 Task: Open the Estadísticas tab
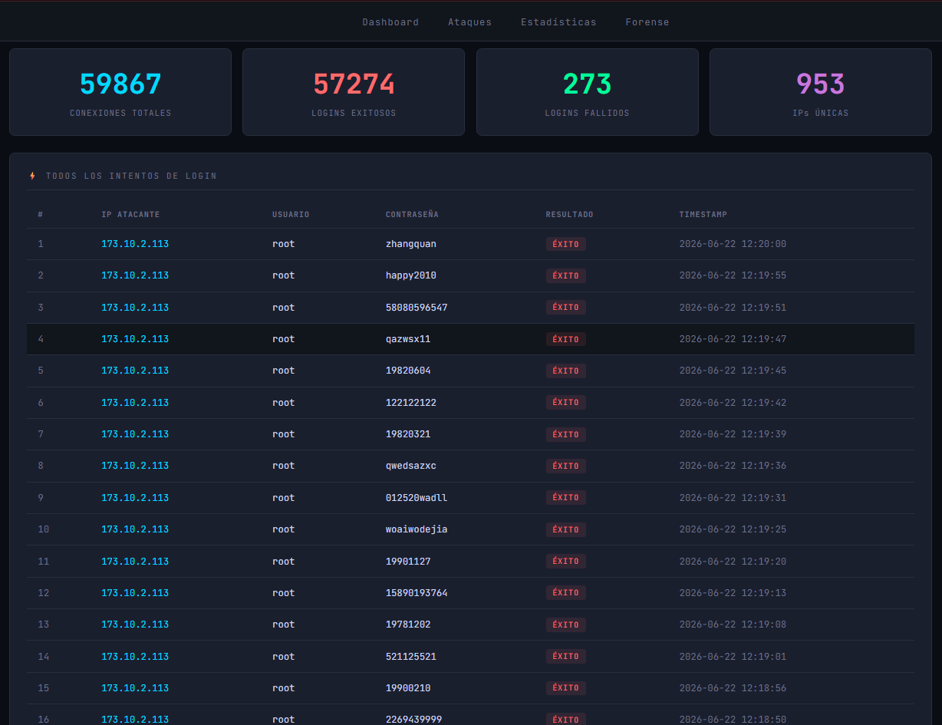point(558,22)
